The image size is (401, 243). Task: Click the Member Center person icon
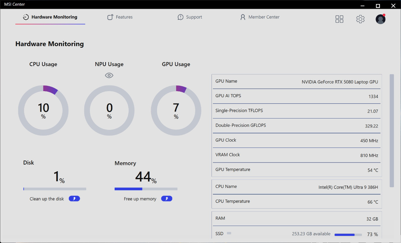[243, 17]
